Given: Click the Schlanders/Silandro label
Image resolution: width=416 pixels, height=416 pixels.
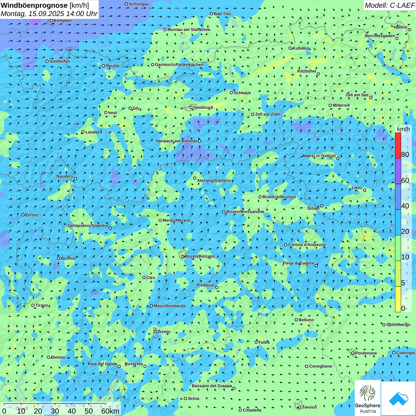Looking at the screenshot, I should pos(88,226).
